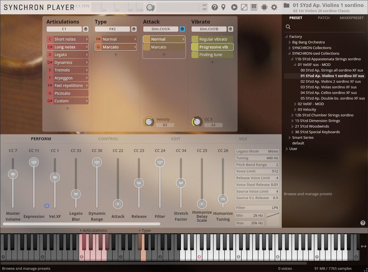Open Legato Mode Mono dropdown
The image size is (368, 272).
point(257,151)
